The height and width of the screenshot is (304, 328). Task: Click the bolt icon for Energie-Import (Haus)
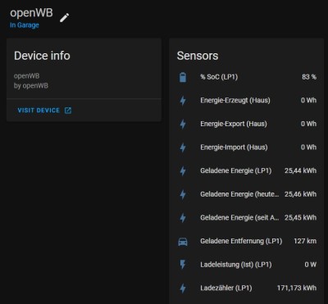coord(183,147)
